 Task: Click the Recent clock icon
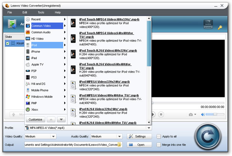coord(28,19)
